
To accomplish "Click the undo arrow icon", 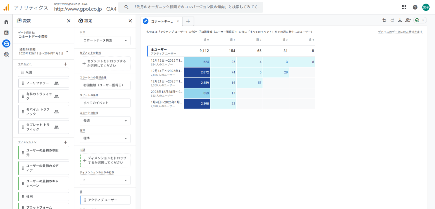I will [384, 20].
